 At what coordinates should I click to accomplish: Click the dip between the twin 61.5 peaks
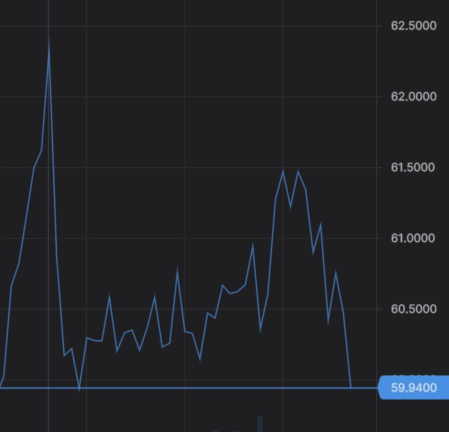click(x=291, y=206)
